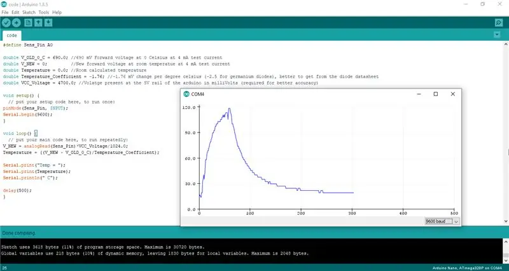Click the Verify sketch checkmark button
The image size is (509, 271).
pos(6,23)
